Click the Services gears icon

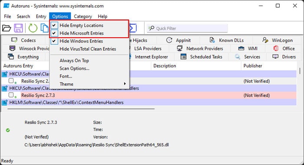[237, 56]
